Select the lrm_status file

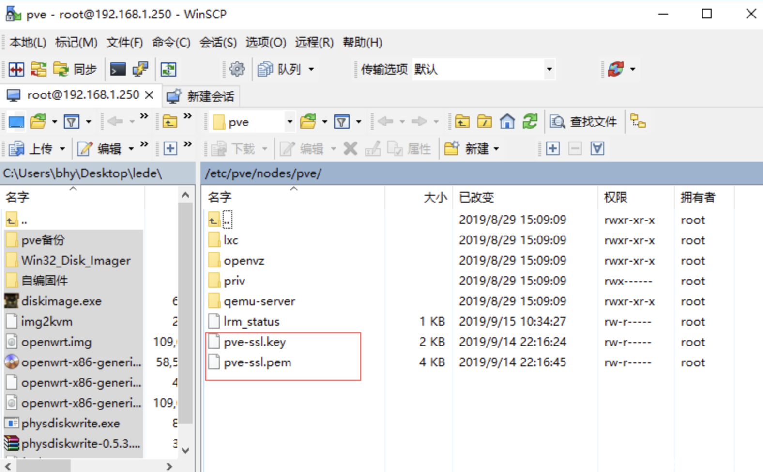click(251, 322)
